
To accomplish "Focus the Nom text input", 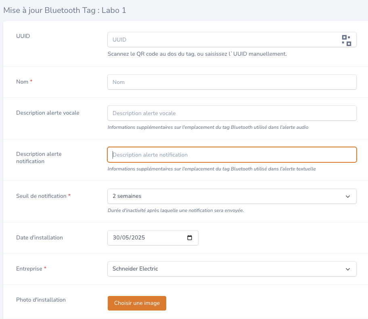I will click(x=232, y=82).
